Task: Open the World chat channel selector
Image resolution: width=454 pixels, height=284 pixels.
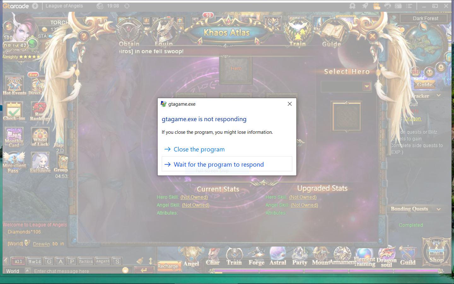Action: (18, 271)
